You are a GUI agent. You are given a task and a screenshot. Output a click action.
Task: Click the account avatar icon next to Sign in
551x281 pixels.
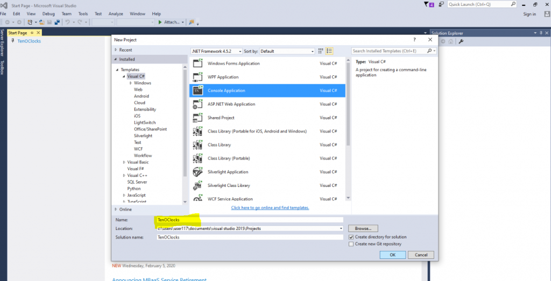[547, 14]
